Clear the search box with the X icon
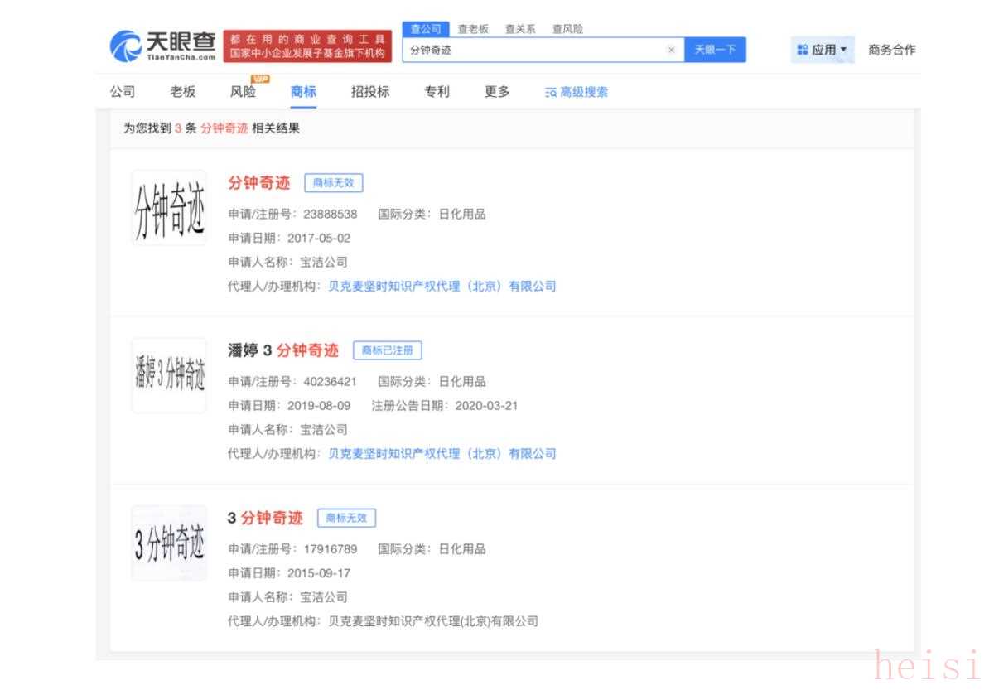The width and height of the screenshot is (994, 690). pyautogui.click(x=671, y=51)
